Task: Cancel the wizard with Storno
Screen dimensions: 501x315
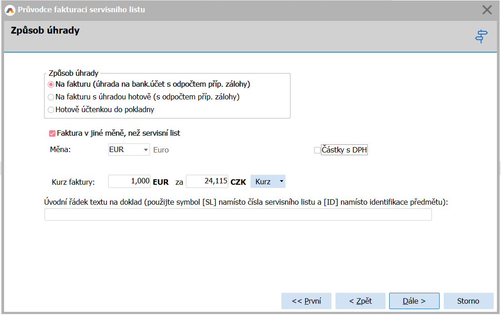Action: tap(468, 301)
